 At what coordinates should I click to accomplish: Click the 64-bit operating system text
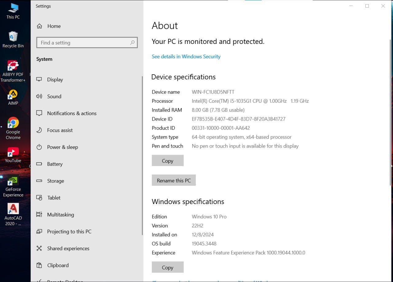(x=242, y=137)
